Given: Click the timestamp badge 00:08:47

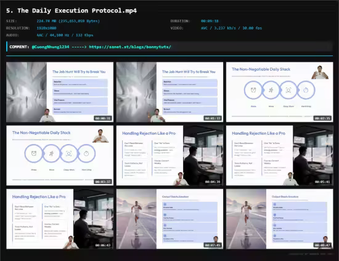Looking at the screenshot, I should pyautogui.click(x=322, y=245).
